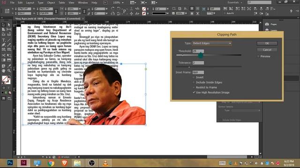The width and height of the screenshot is (300, 168).
Task: Uncheck Use High Resolution Image
Action: pyautogui.click(x=194, y=92)
